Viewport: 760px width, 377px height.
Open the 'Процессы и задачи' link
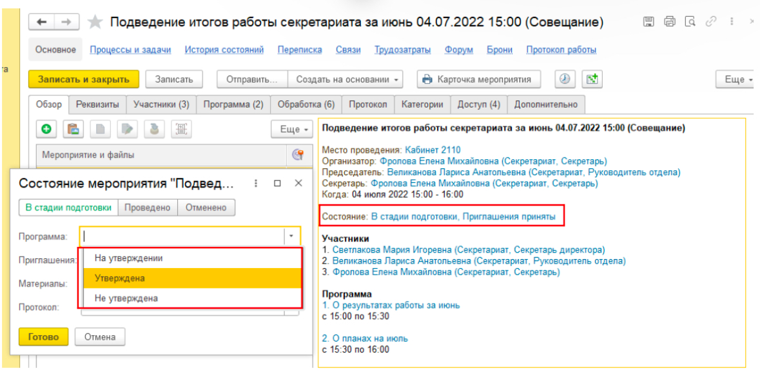pos(131,50)
